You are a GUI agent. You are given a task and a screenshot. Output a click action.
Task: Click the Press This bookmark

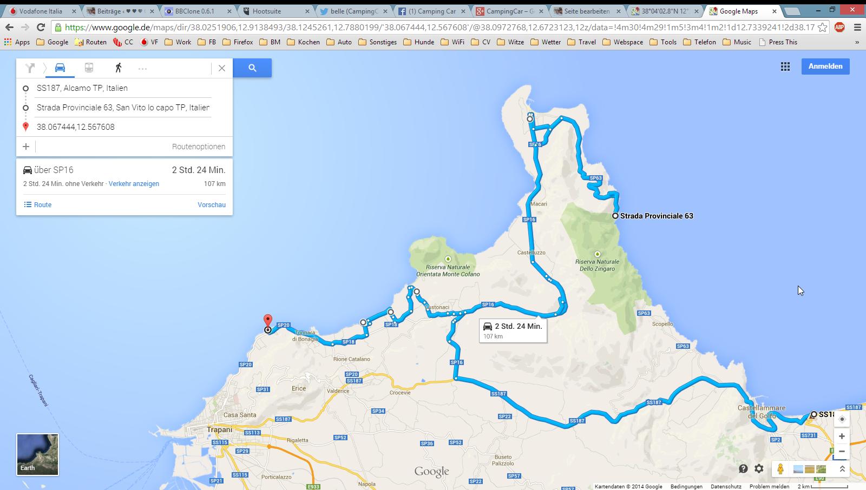[x=778, y=42]
